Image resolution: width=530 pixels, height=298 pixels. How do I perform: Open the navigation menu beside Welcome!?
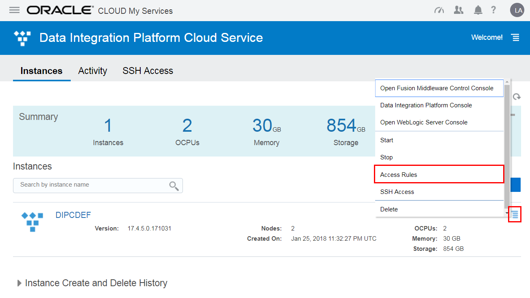click(x=515, y=37)
